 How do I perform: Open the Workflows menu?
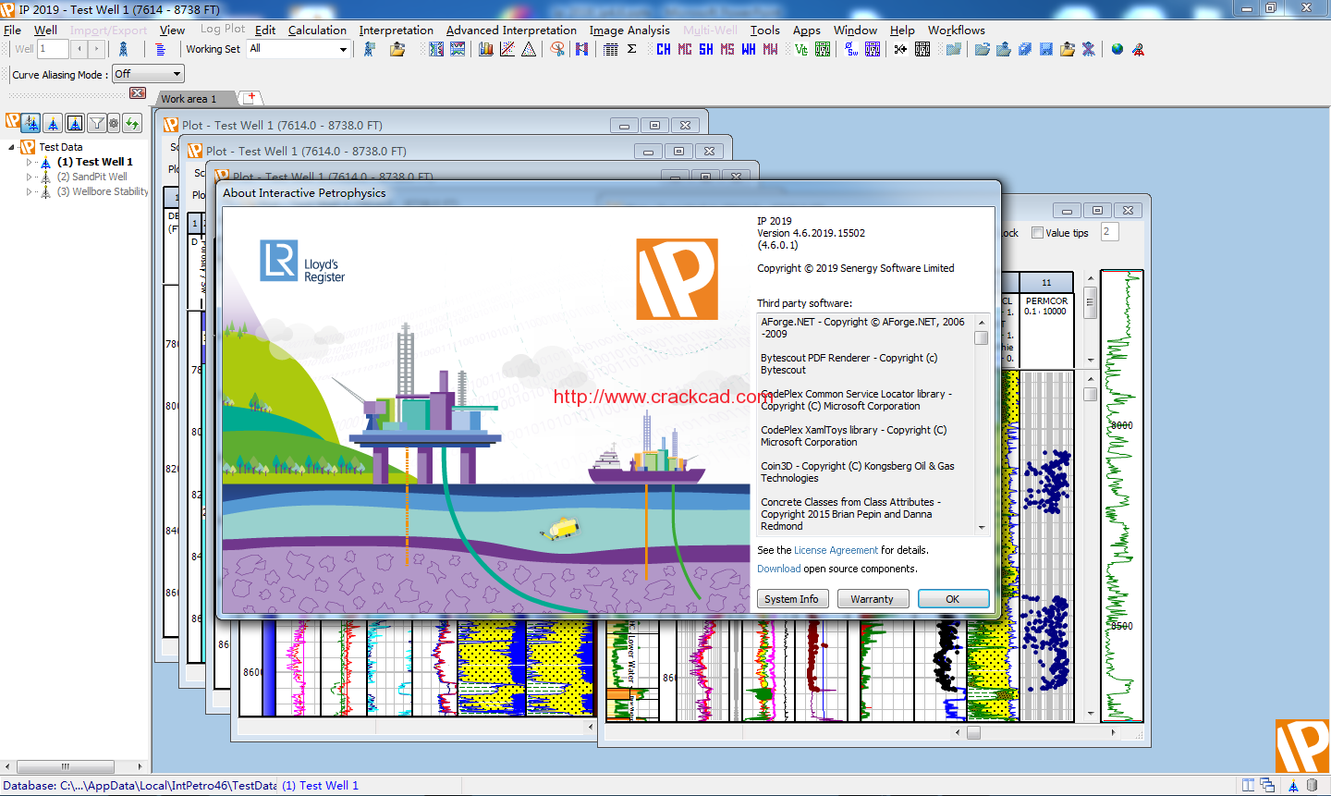click(957, 30)
